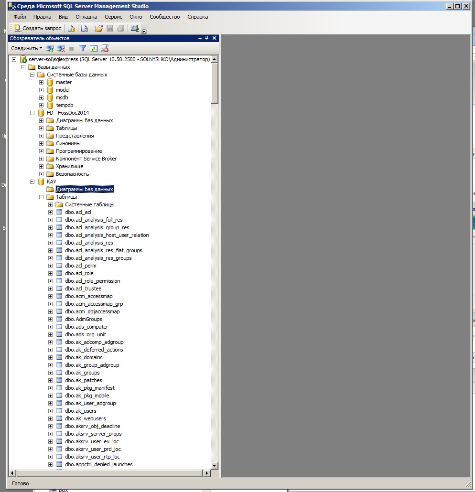Open the Правка menu
Viewport: 475px width, 492px height.
click(x=42, y=17)
